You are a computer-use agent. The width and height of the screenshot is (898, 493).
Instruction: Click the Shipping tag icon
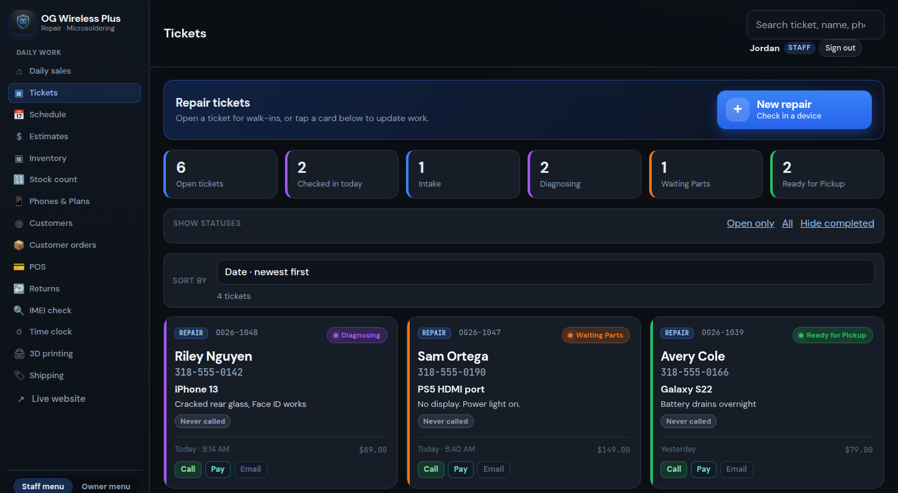coord(19,376)
